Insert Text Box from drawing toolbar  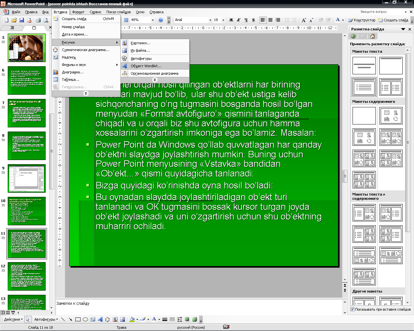tap(93, 319)
